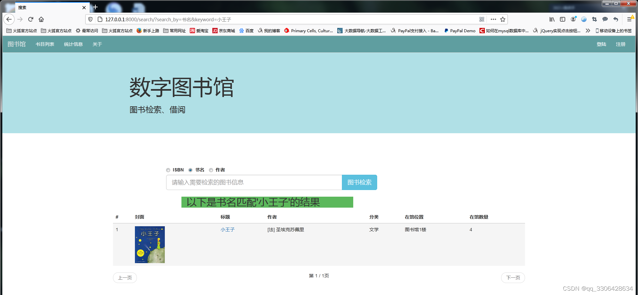Click the 文学 category cell
This screenshot has height=295, width=638.
pos(374,230)
